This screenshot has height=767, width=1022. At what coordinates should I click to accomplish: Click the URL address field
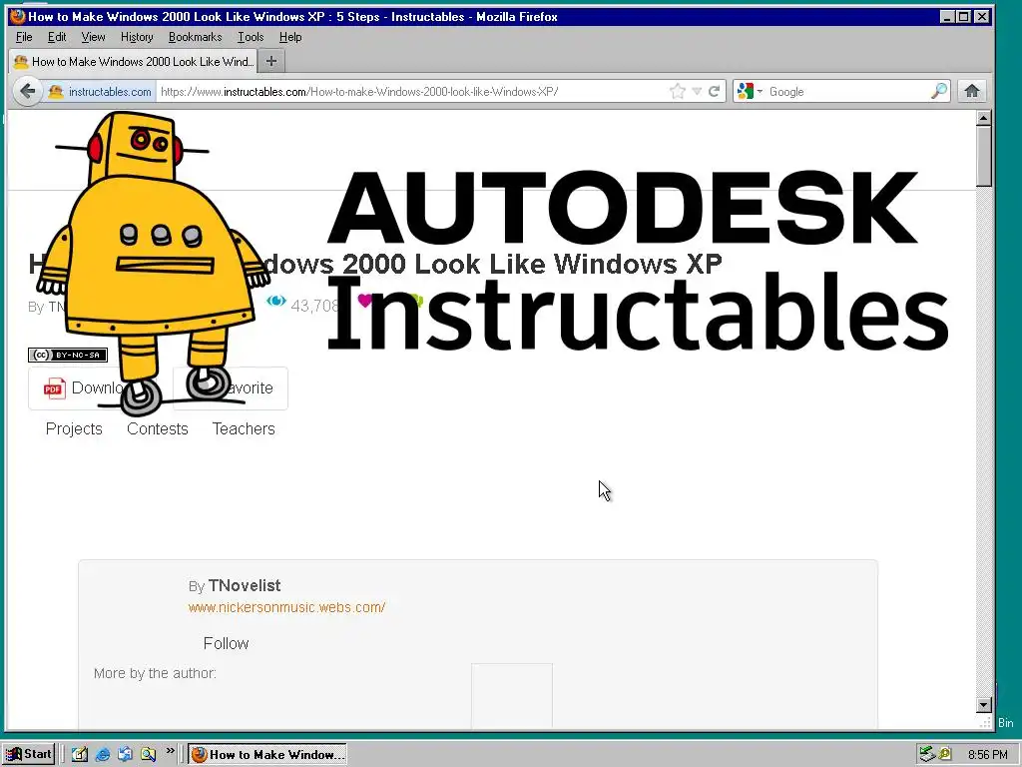(410, 92)
